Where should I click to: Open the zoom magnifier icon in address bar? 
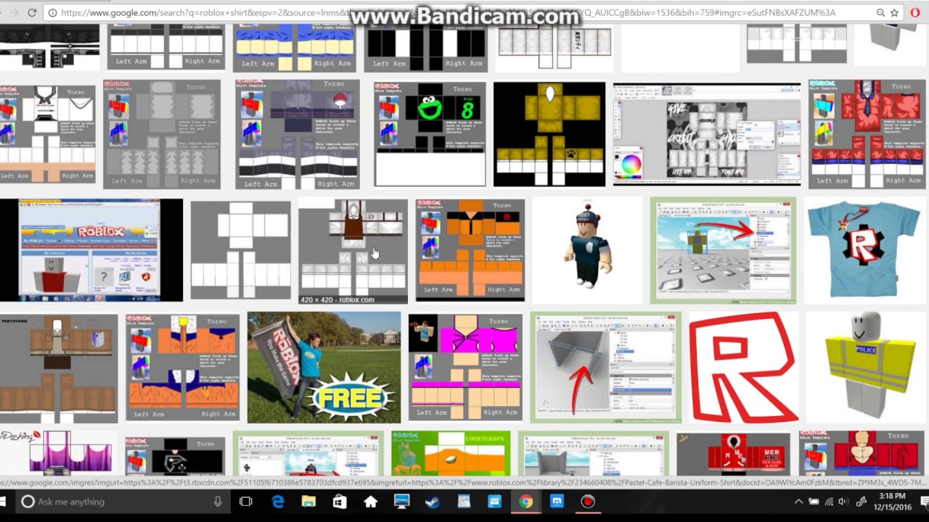880,12
